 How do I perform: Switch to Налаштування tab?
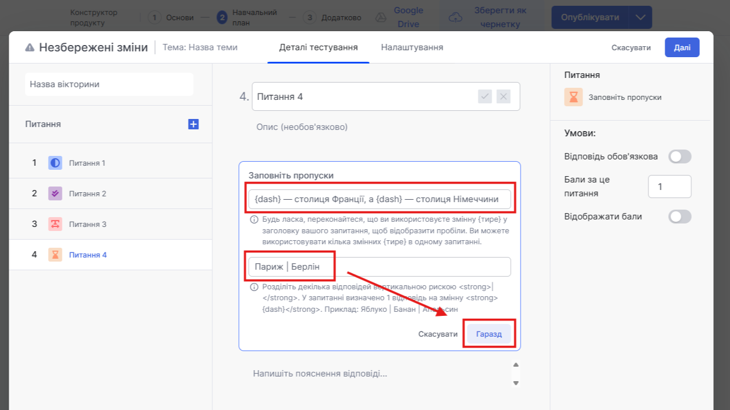pos(412,47)
